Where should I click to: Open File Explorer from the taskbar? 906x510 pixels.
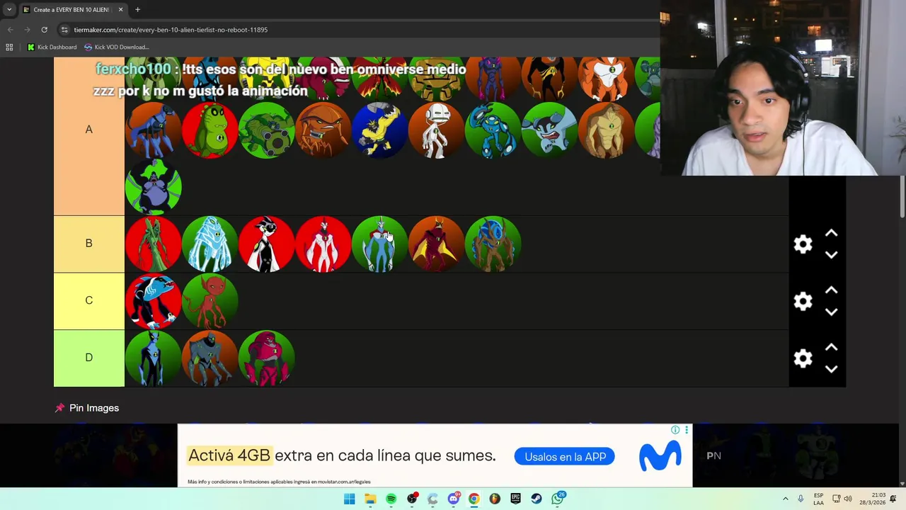coord(370,499)
